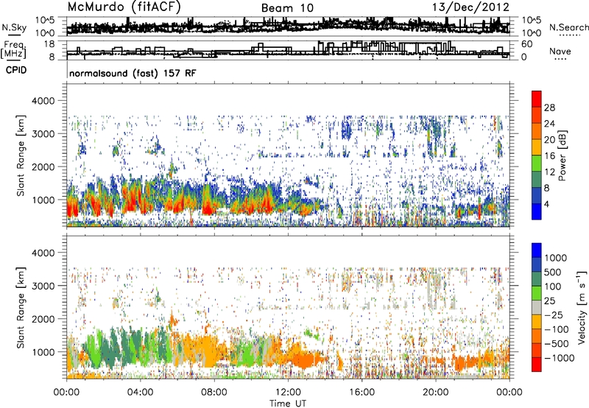Pick the red bottom segment of velocity colorbar
The image size is (589, 408).
537,365
